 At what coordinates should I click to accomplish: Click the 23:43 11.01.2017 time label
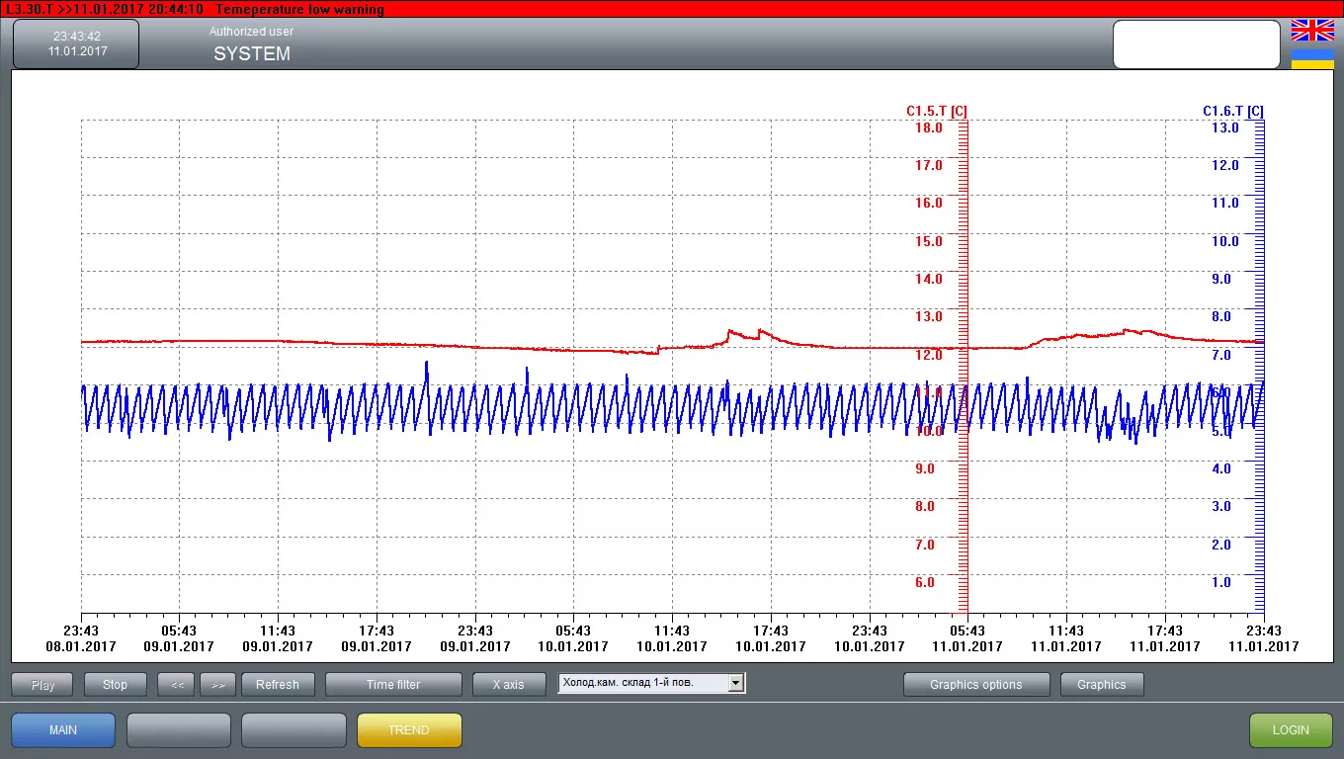coord(1263,638)
